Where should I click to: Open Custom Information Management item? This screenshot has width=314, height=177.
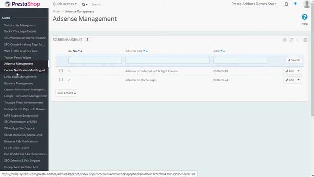pyautogui.click(x=25, y=89)
